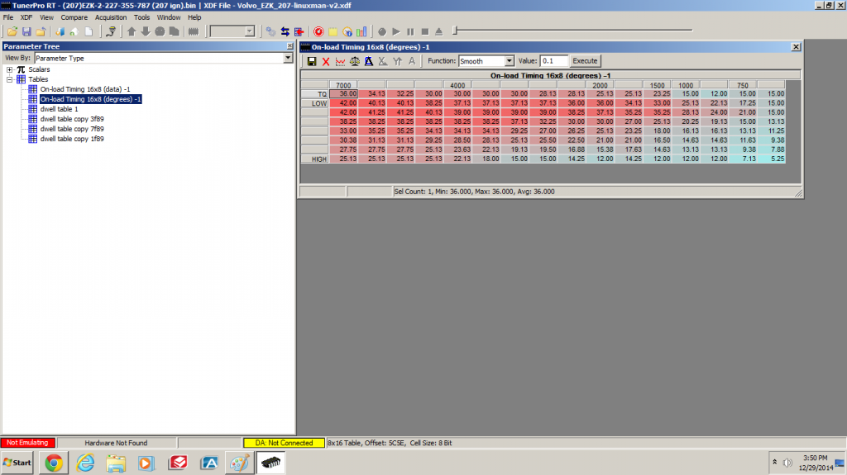
Task: Collapse the Tables tree node
Action: click(10, 79)
